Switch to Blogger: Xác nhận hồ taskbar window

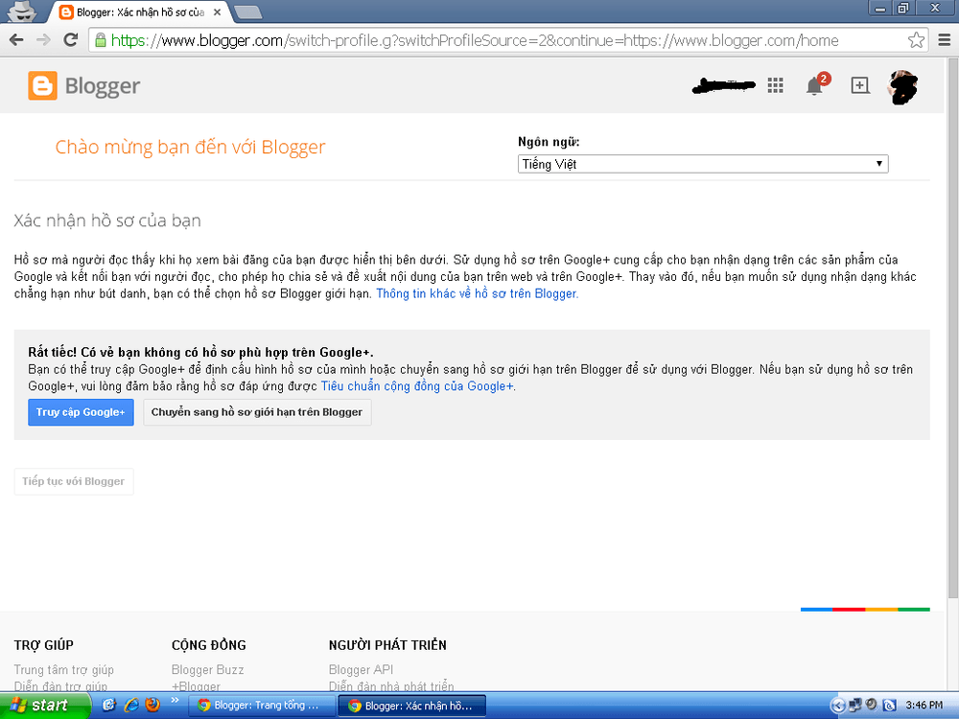pos(412,706)
